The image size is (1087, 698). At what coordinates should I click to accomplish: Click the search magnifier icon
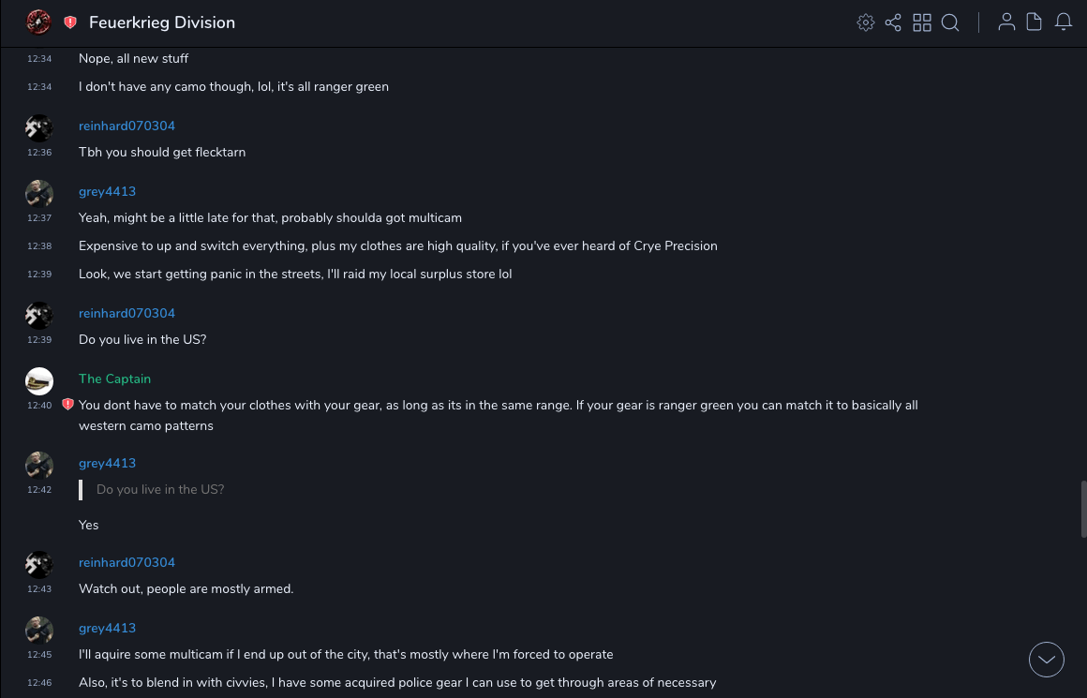click(950, 22)
